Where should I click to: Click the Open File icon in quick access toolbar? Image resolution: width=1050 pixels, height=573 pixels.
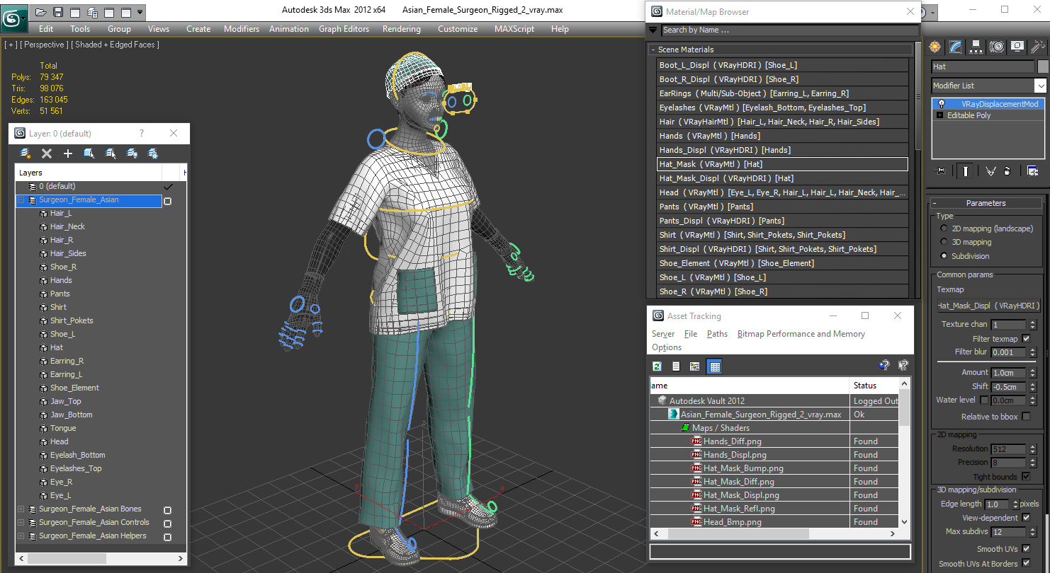42,12
